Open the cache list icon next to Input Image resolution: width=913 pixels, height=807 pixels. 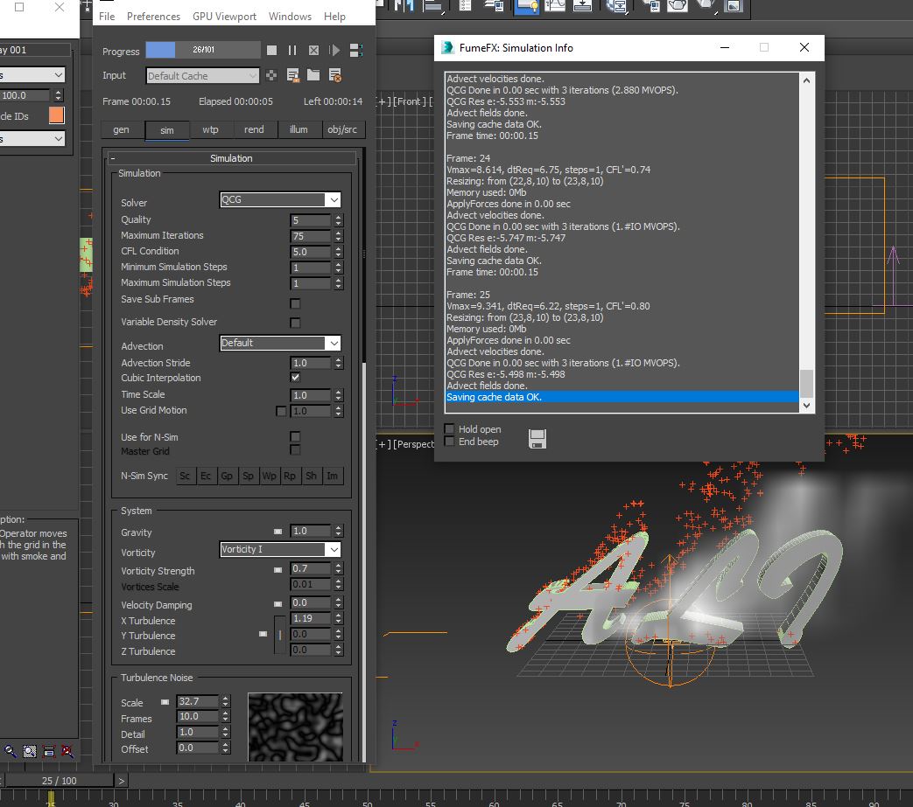293,75
